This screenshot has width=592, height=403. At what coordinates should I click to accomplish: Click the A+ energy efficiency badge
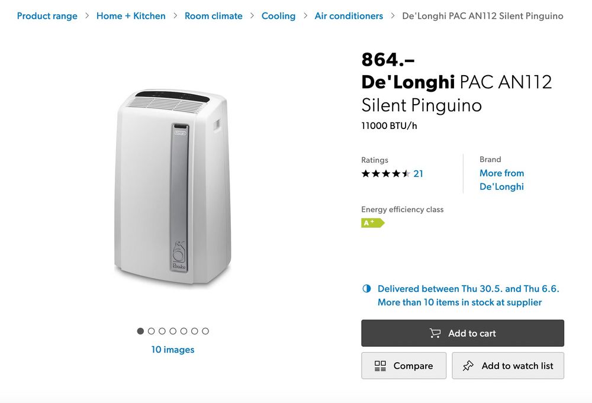(x=372, y=223)
